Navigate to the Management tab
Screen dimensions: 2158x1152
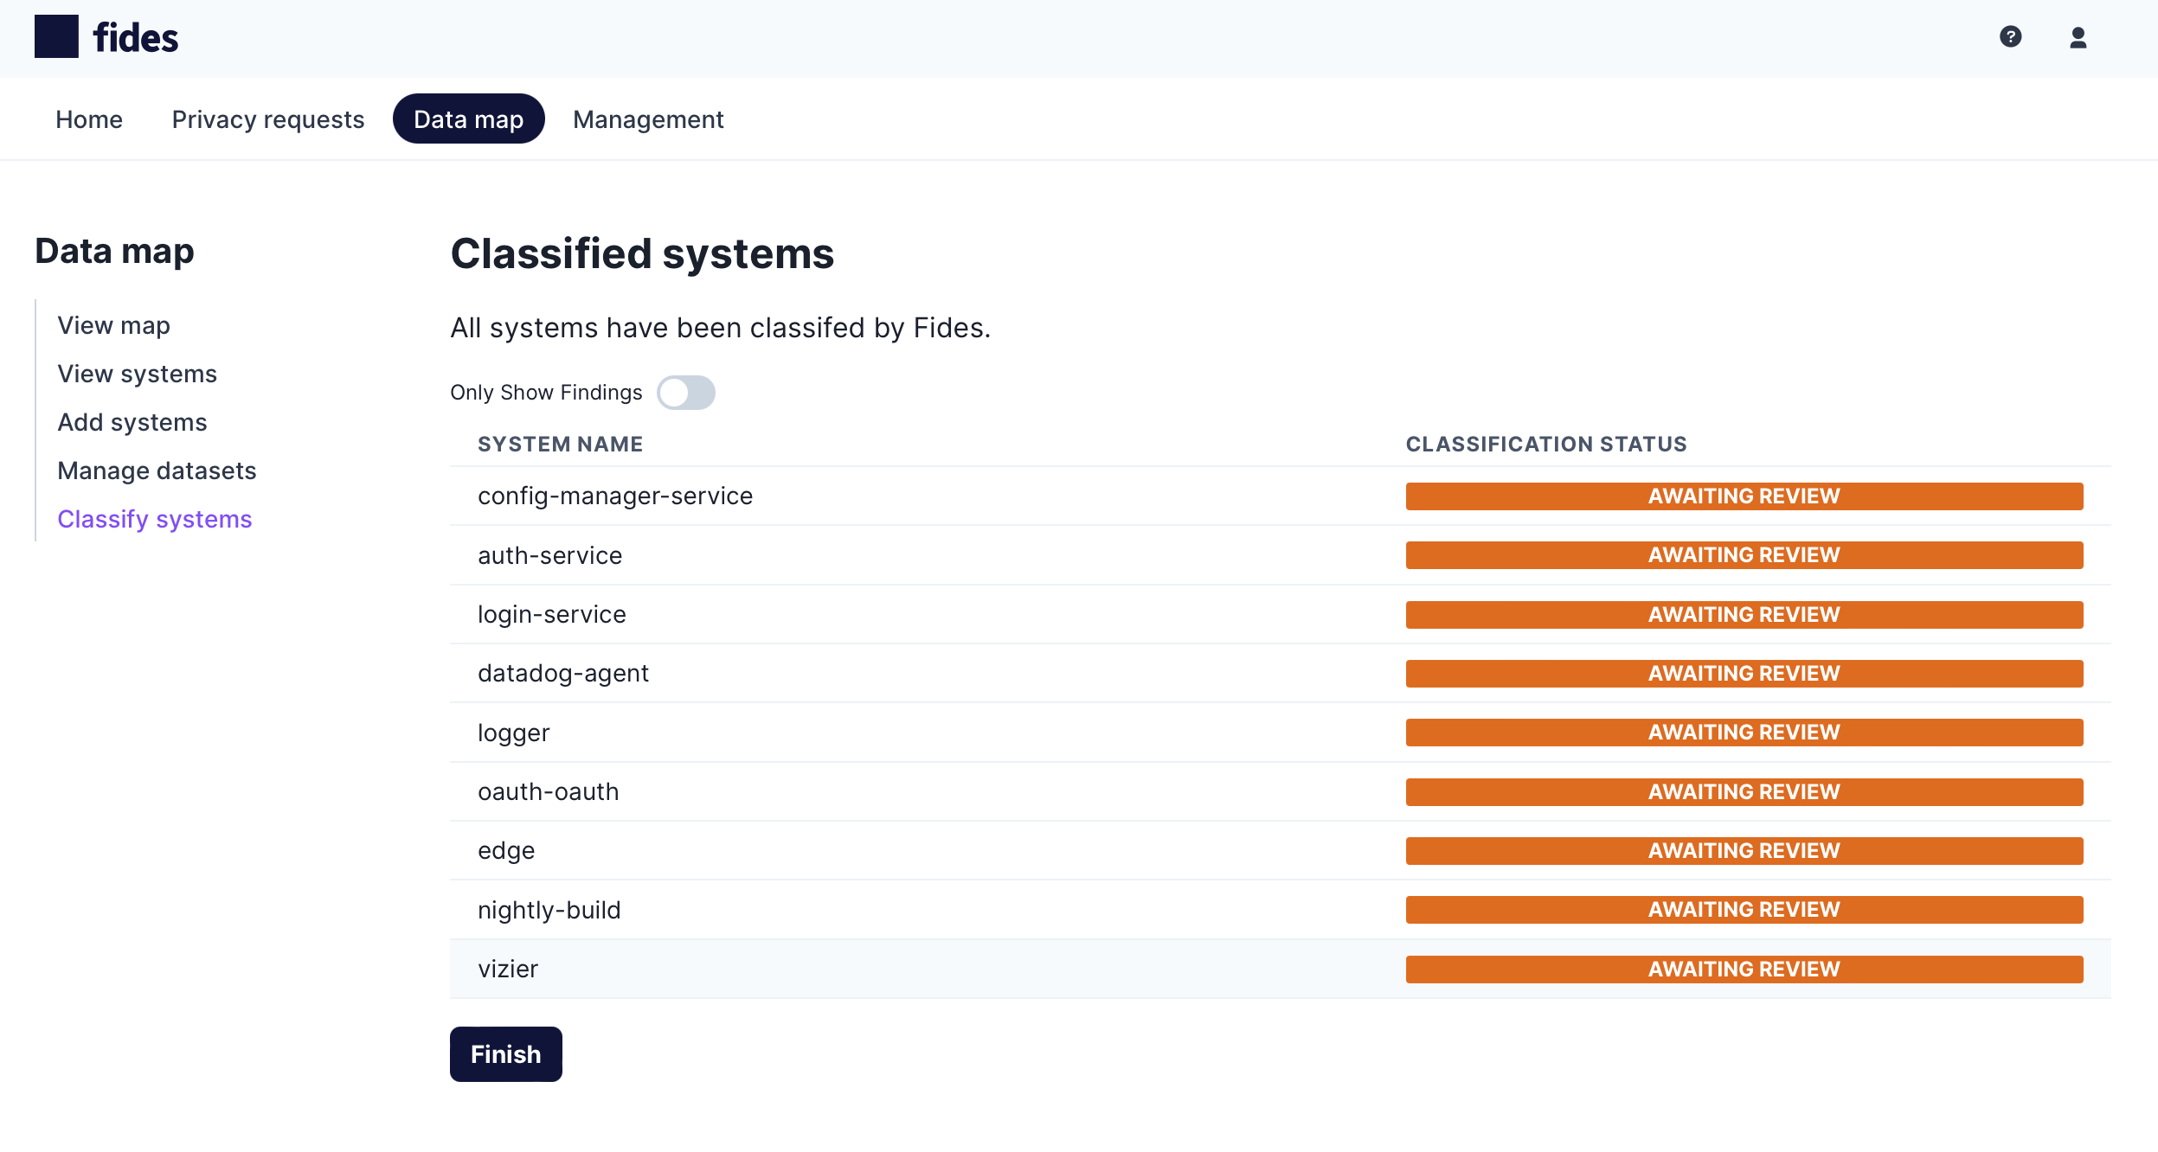(x=648, y=118)
